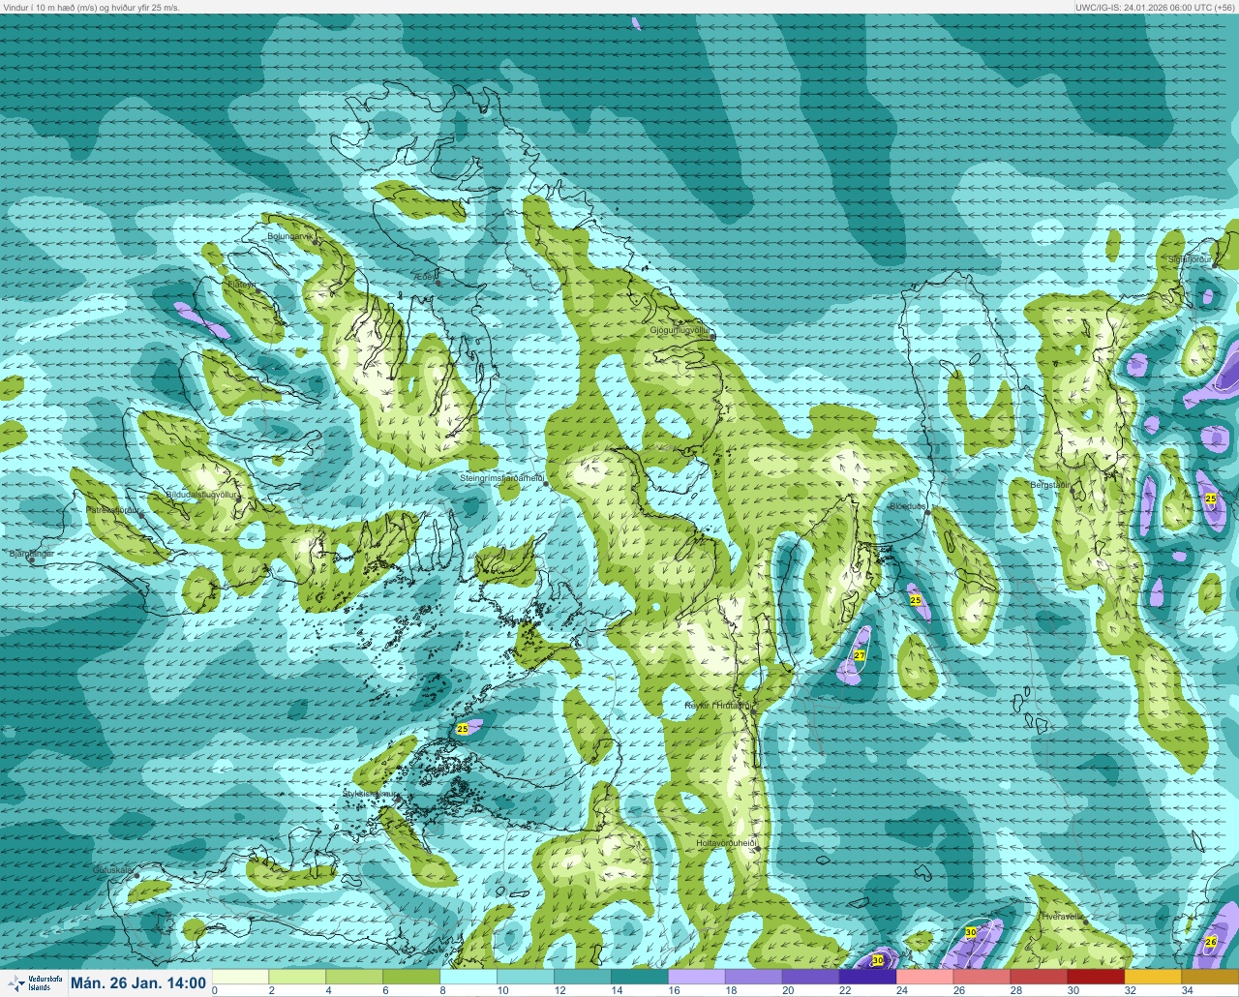Screen dimensions: 1239x997
Task: Click the UWC/IG-IS model run text
Action: point(1156,7)
